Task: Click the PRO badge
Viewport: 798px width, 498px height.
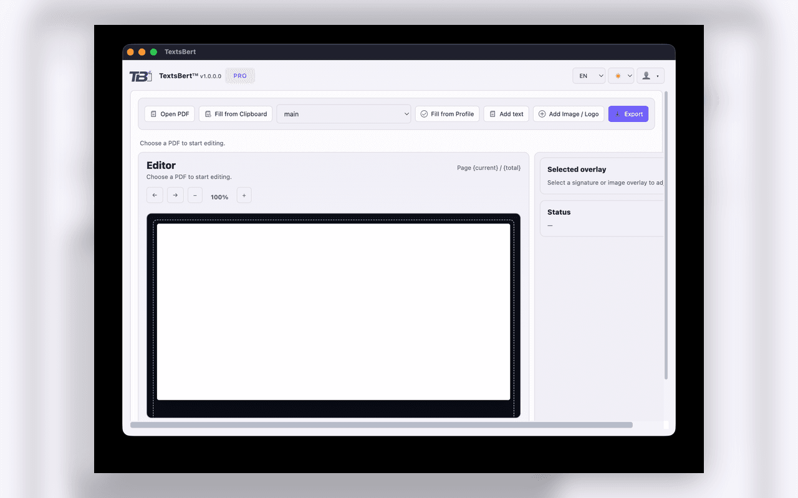Action: pyautogui.click(x=240, y=76)
